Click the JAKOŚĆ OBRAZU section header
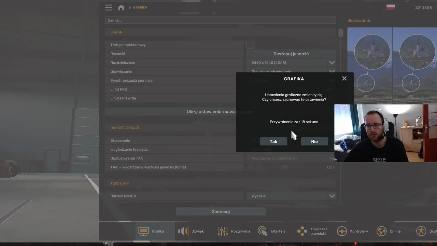437x246 pixels. click(x=125, y=128)
